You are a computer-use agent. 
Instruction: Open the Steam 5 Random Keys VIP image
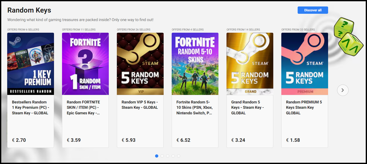[x=140, y=64]
